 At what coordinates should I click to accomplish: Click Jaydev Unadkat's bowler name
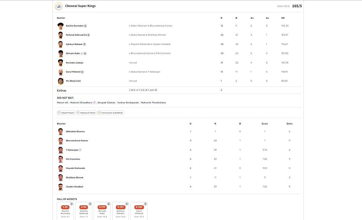75,187
